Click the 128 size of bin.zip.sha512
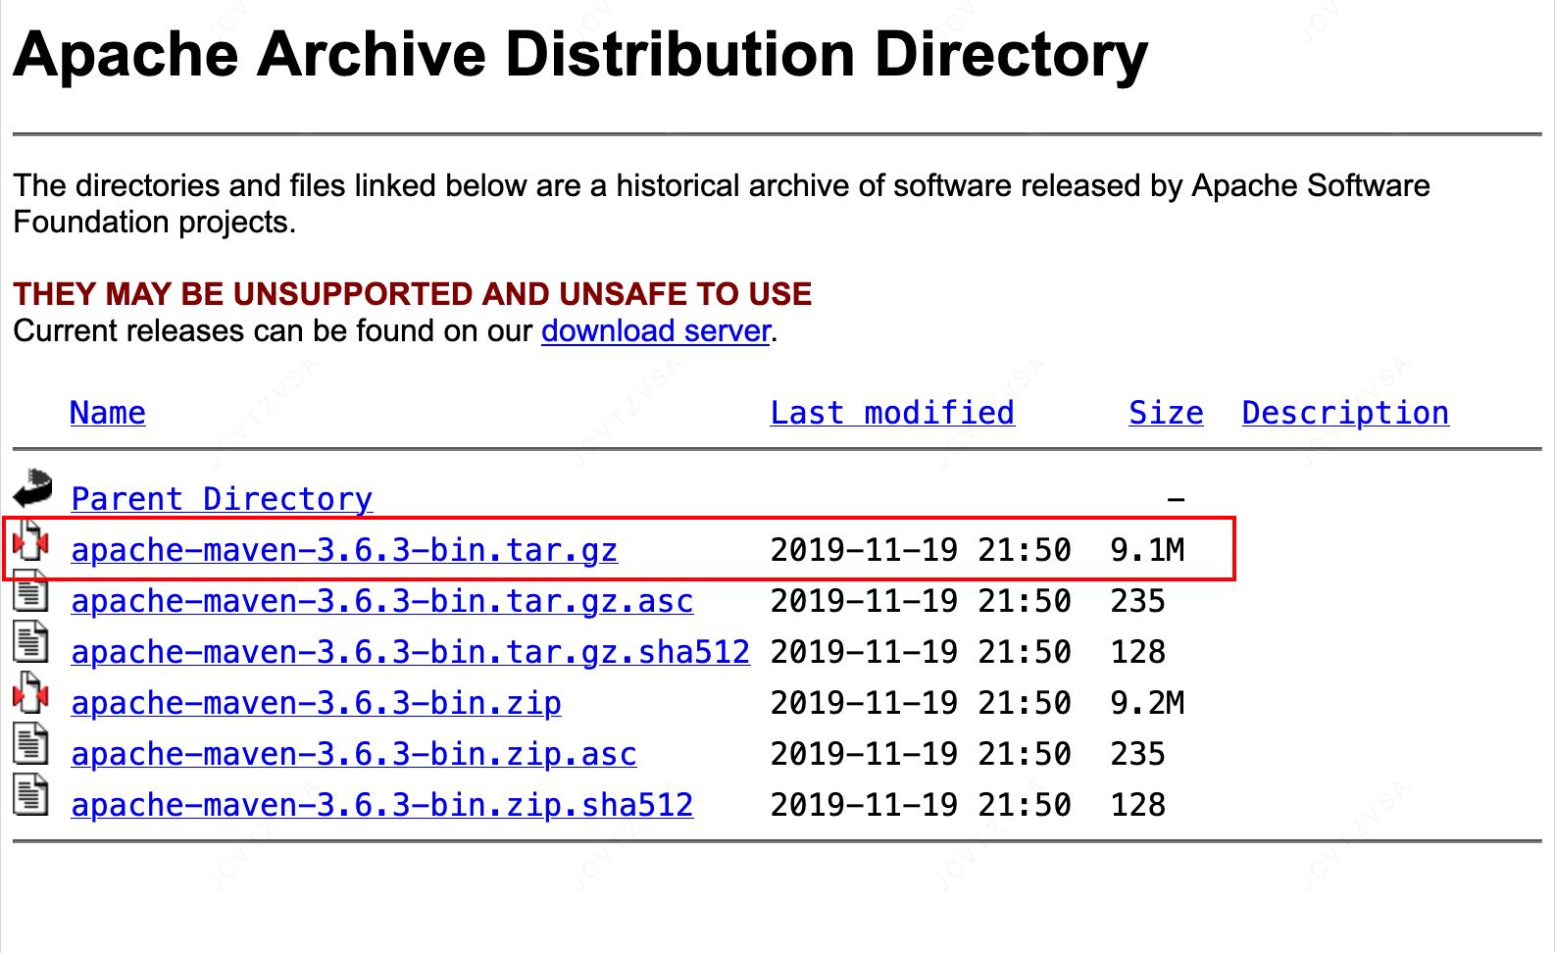Viewport: 1555px width, 953px height. (1137, 805)
